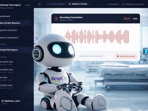Open Respocare Connect AI link

point(133,4)
